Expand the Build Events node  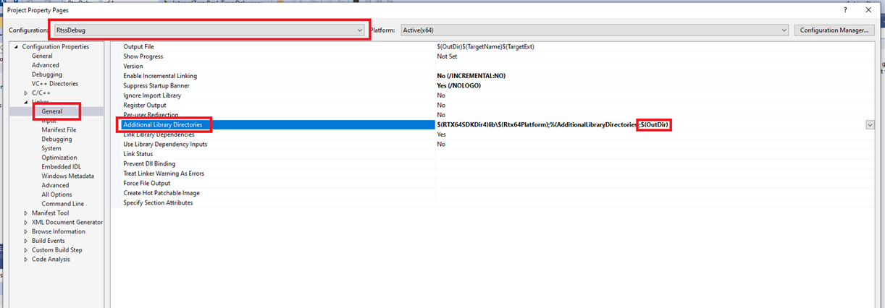[26, 241]
